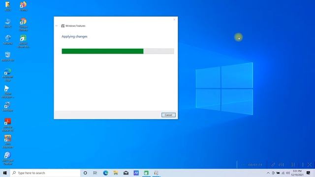Open the Adobe Acrobat desktop shortcut

tap(8, 125)
